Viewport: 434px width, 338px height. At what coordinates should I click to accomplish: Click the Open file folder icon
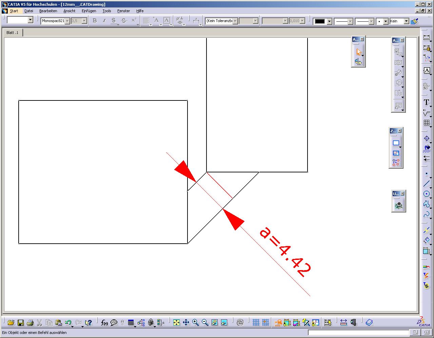[11, 322]
